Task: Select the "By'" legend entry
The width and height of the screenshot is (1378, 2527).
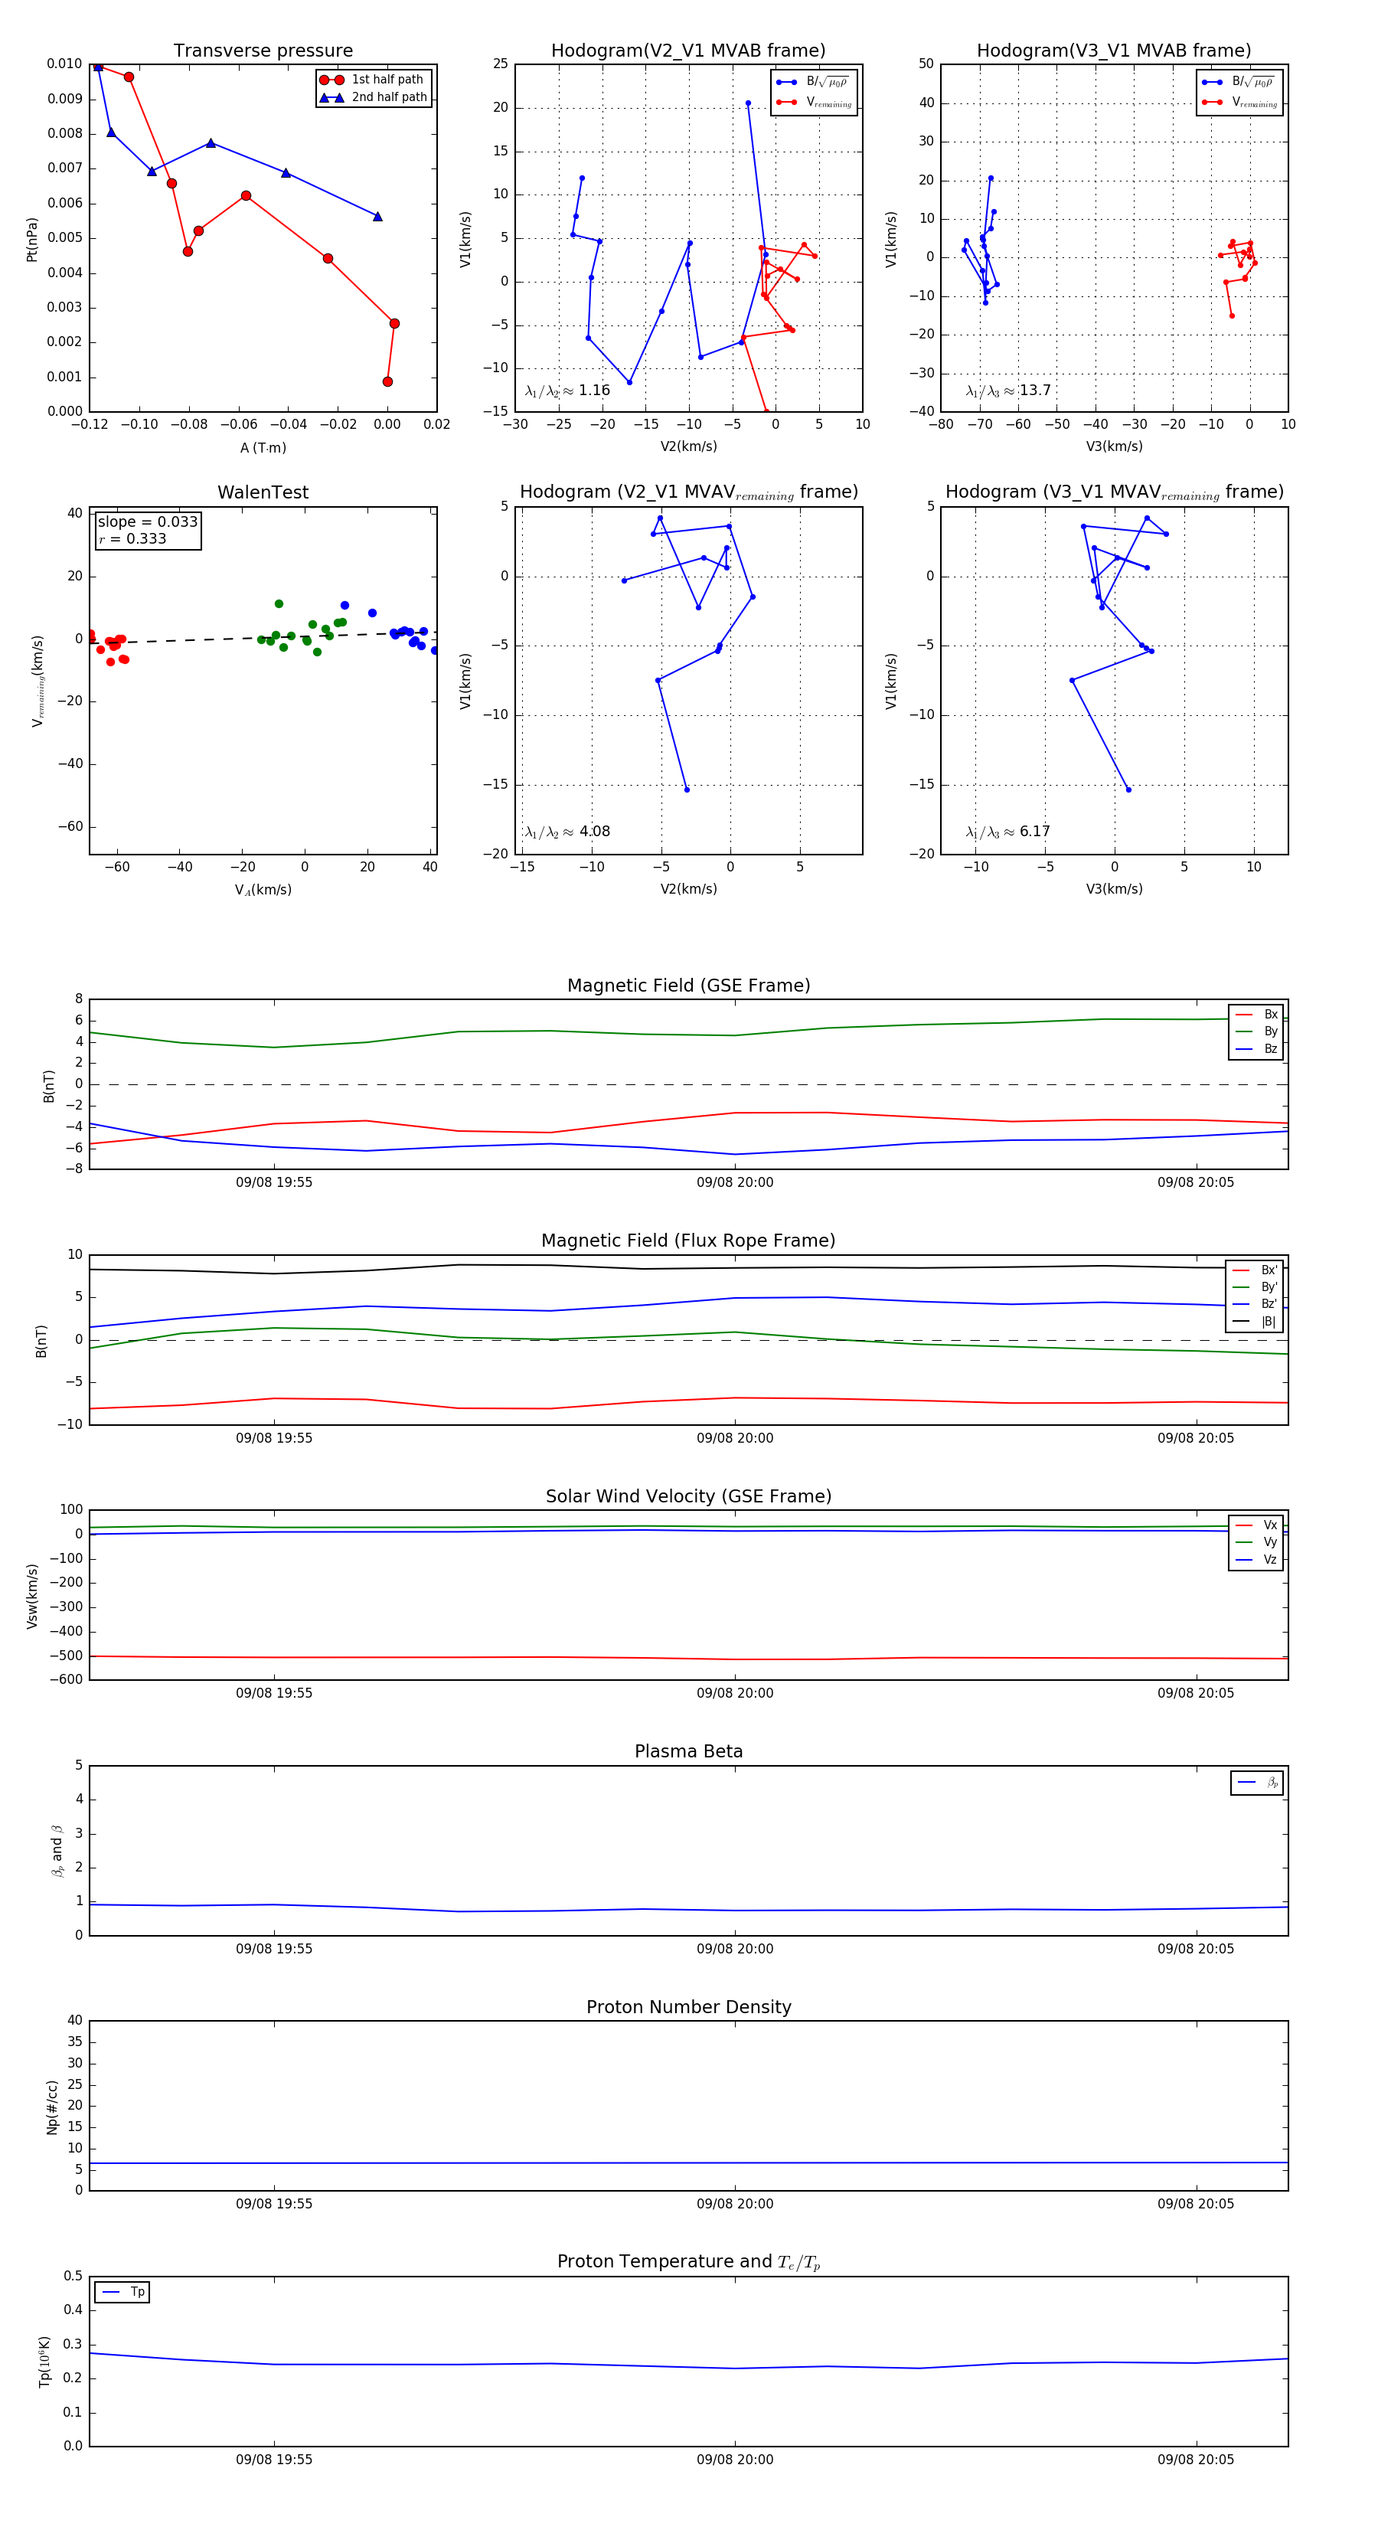Action: coord(1255,1287)
